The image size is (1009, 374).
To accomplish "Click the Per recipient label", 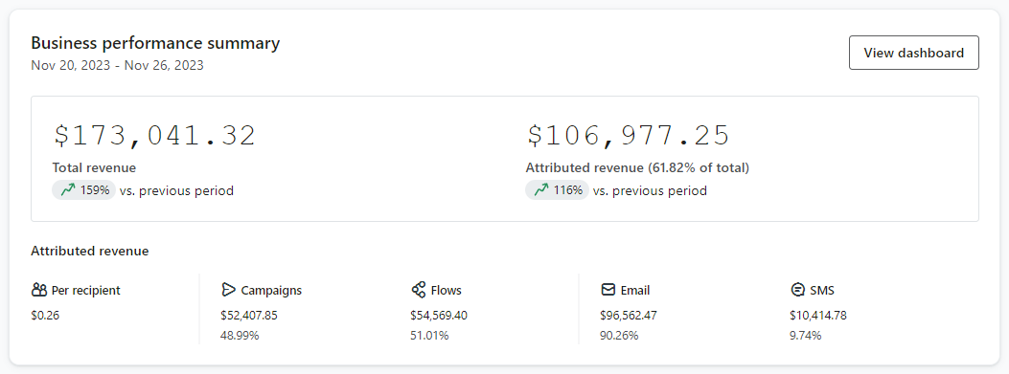I will (85, 291).
